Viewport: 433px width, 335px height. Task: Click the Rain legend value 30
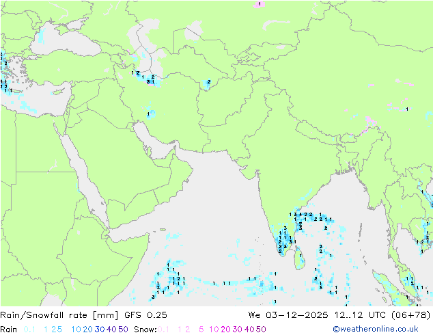click(x=100, y=330)
